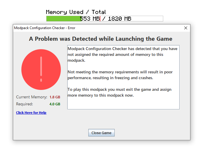Click the Memory Used / Total label

click(x=76, y=12)
